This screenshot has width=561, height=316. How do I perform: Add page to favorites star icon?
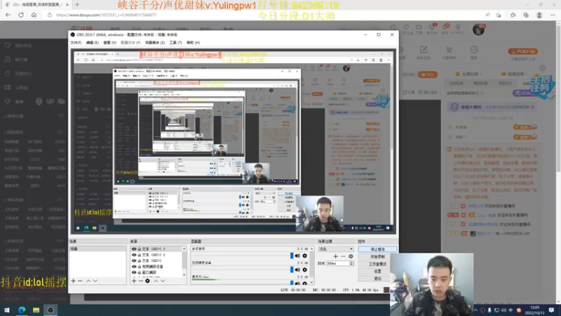click(x=499, y=15)
